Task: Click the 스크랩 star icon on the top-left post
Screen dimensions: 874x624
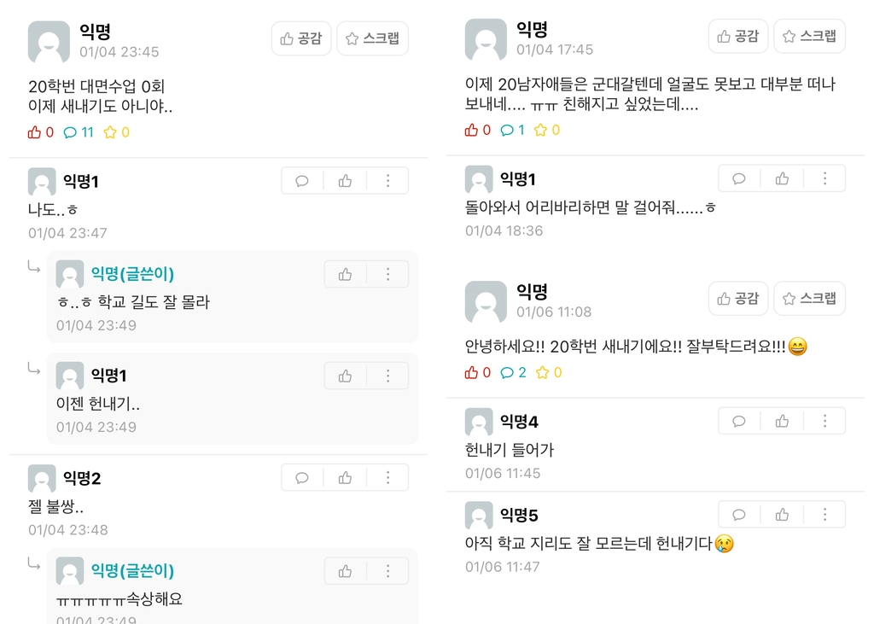Action: 351,38
